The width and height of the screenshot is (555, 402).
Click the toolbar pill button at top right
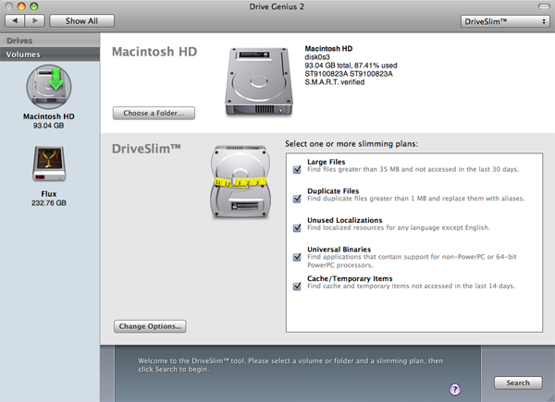544,6
